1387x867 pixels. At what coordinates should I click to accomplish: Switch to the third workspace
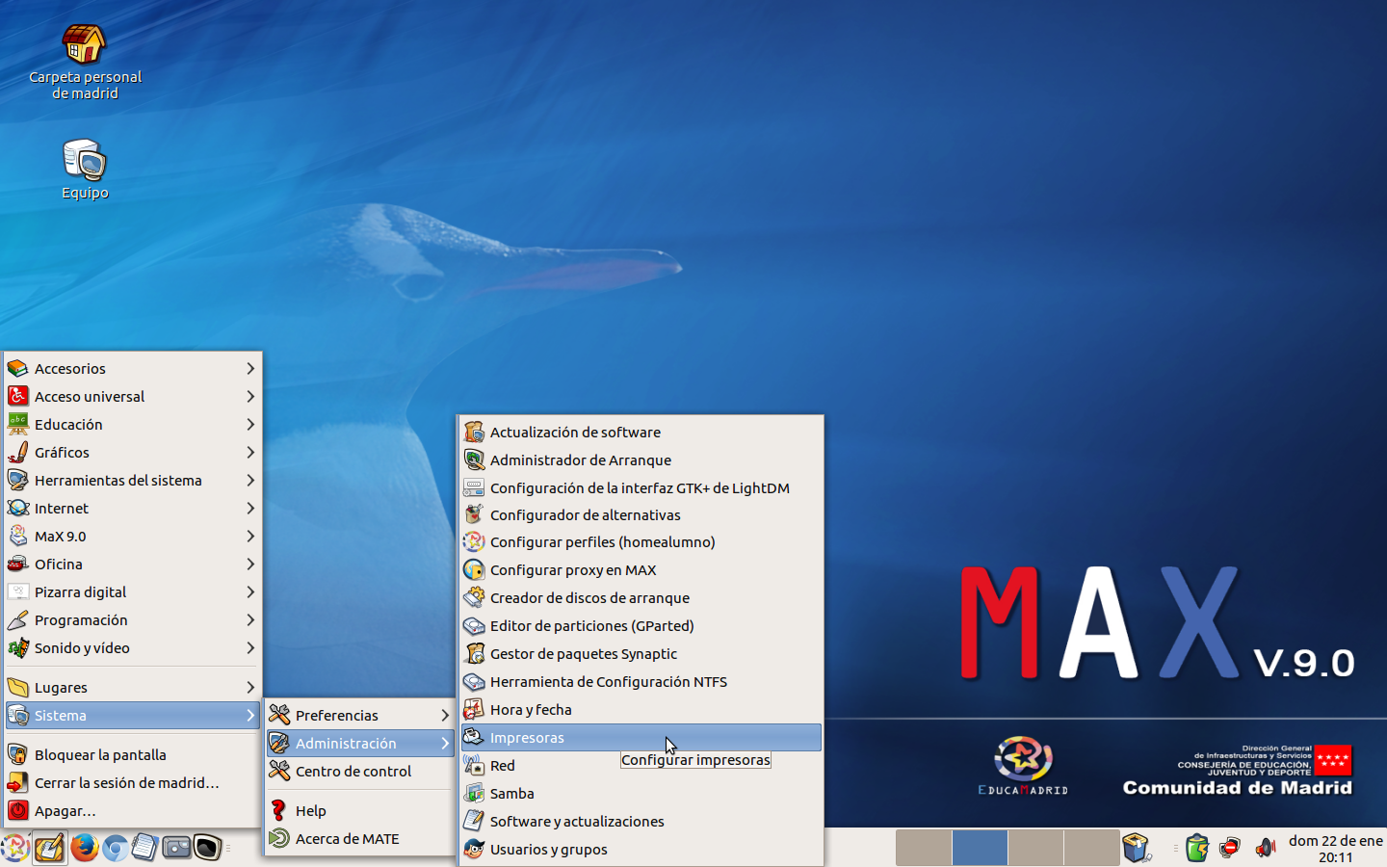[1035, 848]
